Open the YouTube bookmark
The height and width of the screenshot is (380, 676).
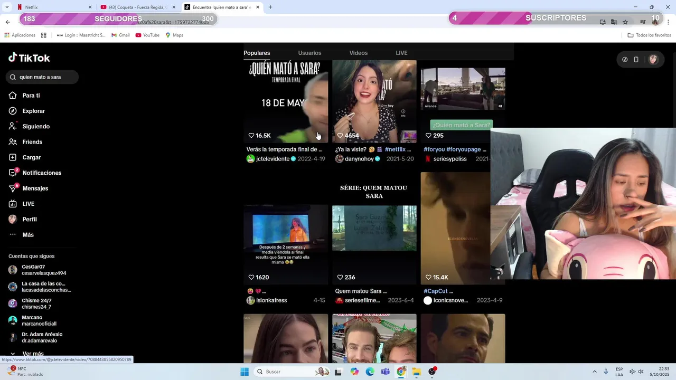(147, 35)
